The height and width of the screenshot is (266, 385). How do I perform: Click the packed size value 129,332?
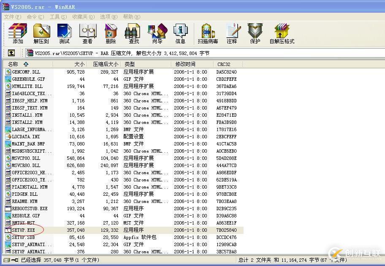point(109,230)
